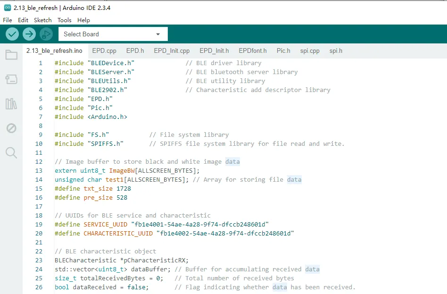Open the File menu
Image resolution: width=447 pixels, height=294 pixels.
(8, 20)
